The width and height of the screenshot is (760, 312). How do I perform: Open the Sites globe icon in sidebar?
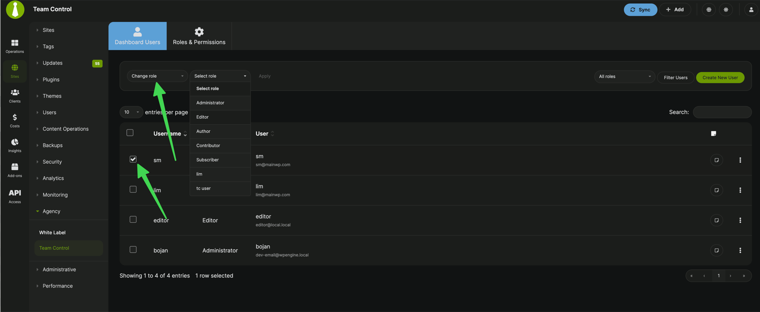pos(15,71)
